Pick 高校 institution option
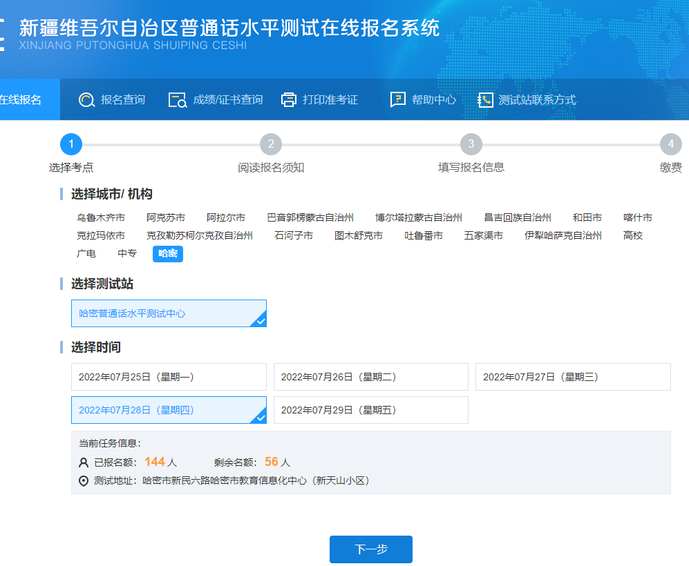 [x=632, y=235]
